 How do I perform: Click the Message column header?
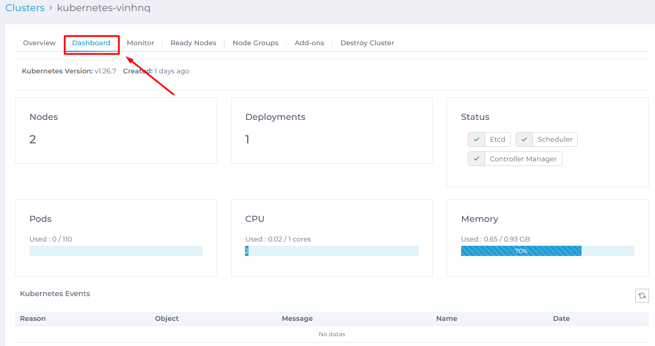pos(297,318)
